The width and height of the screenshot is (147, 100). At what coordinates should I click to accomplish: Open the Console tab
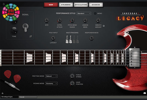(28, 97)
